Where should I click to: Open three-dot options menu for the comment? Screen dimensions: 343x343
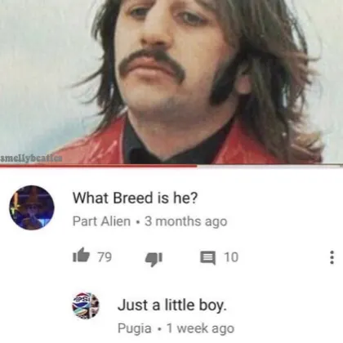click(x=332, y=257)
